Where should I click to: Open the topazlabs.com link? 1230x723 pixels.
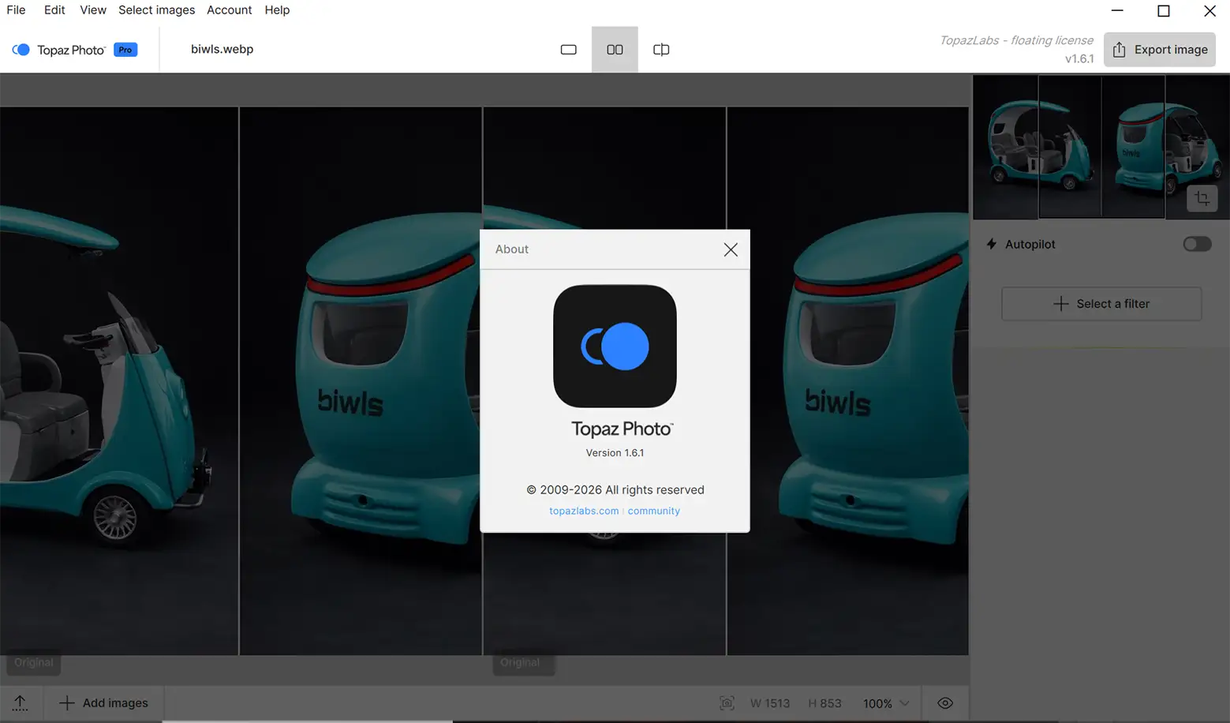[x=584, y=511]
